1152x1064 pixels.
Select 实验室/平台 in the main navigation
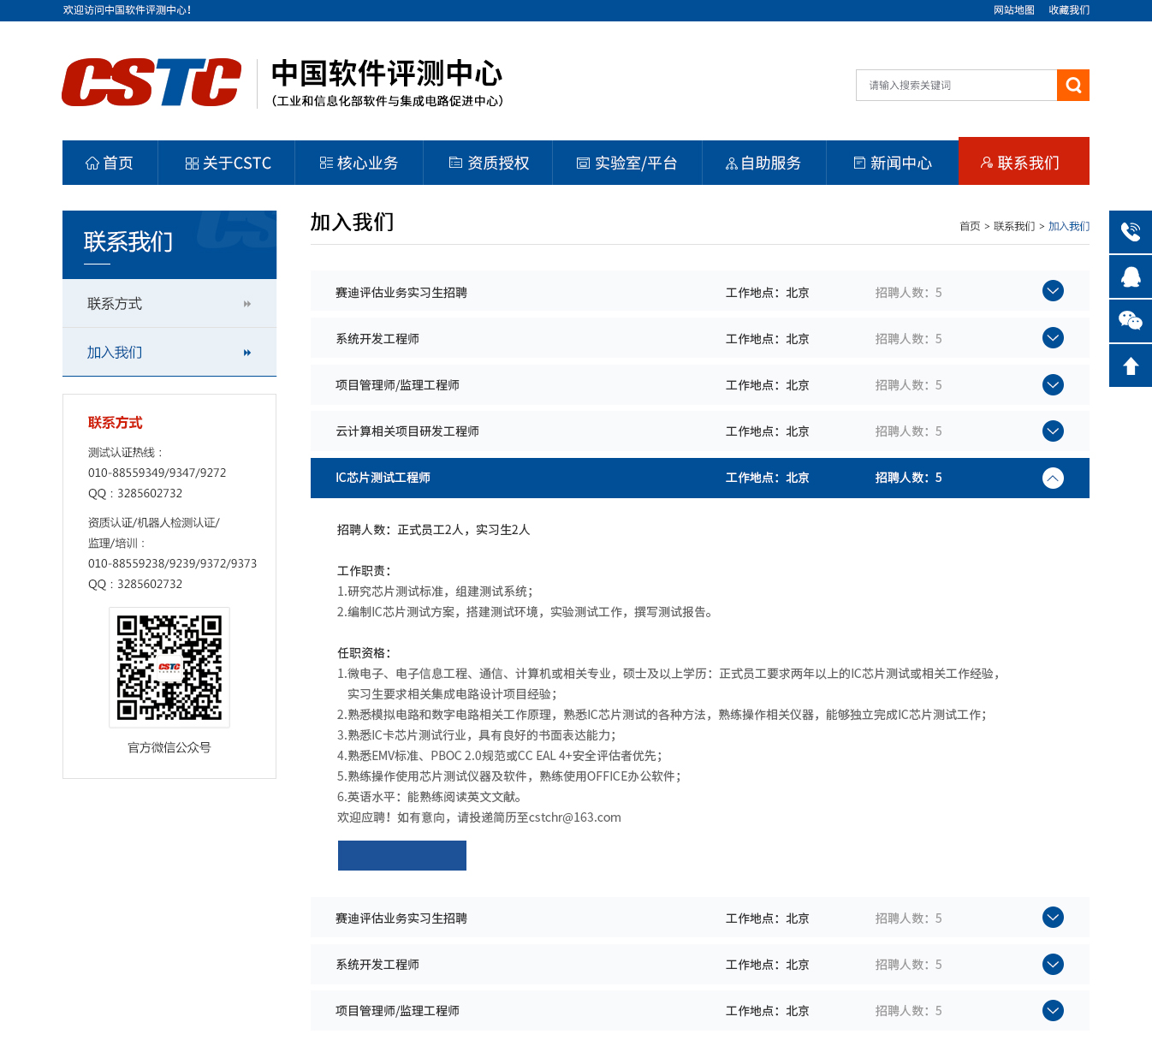[626, 163]
